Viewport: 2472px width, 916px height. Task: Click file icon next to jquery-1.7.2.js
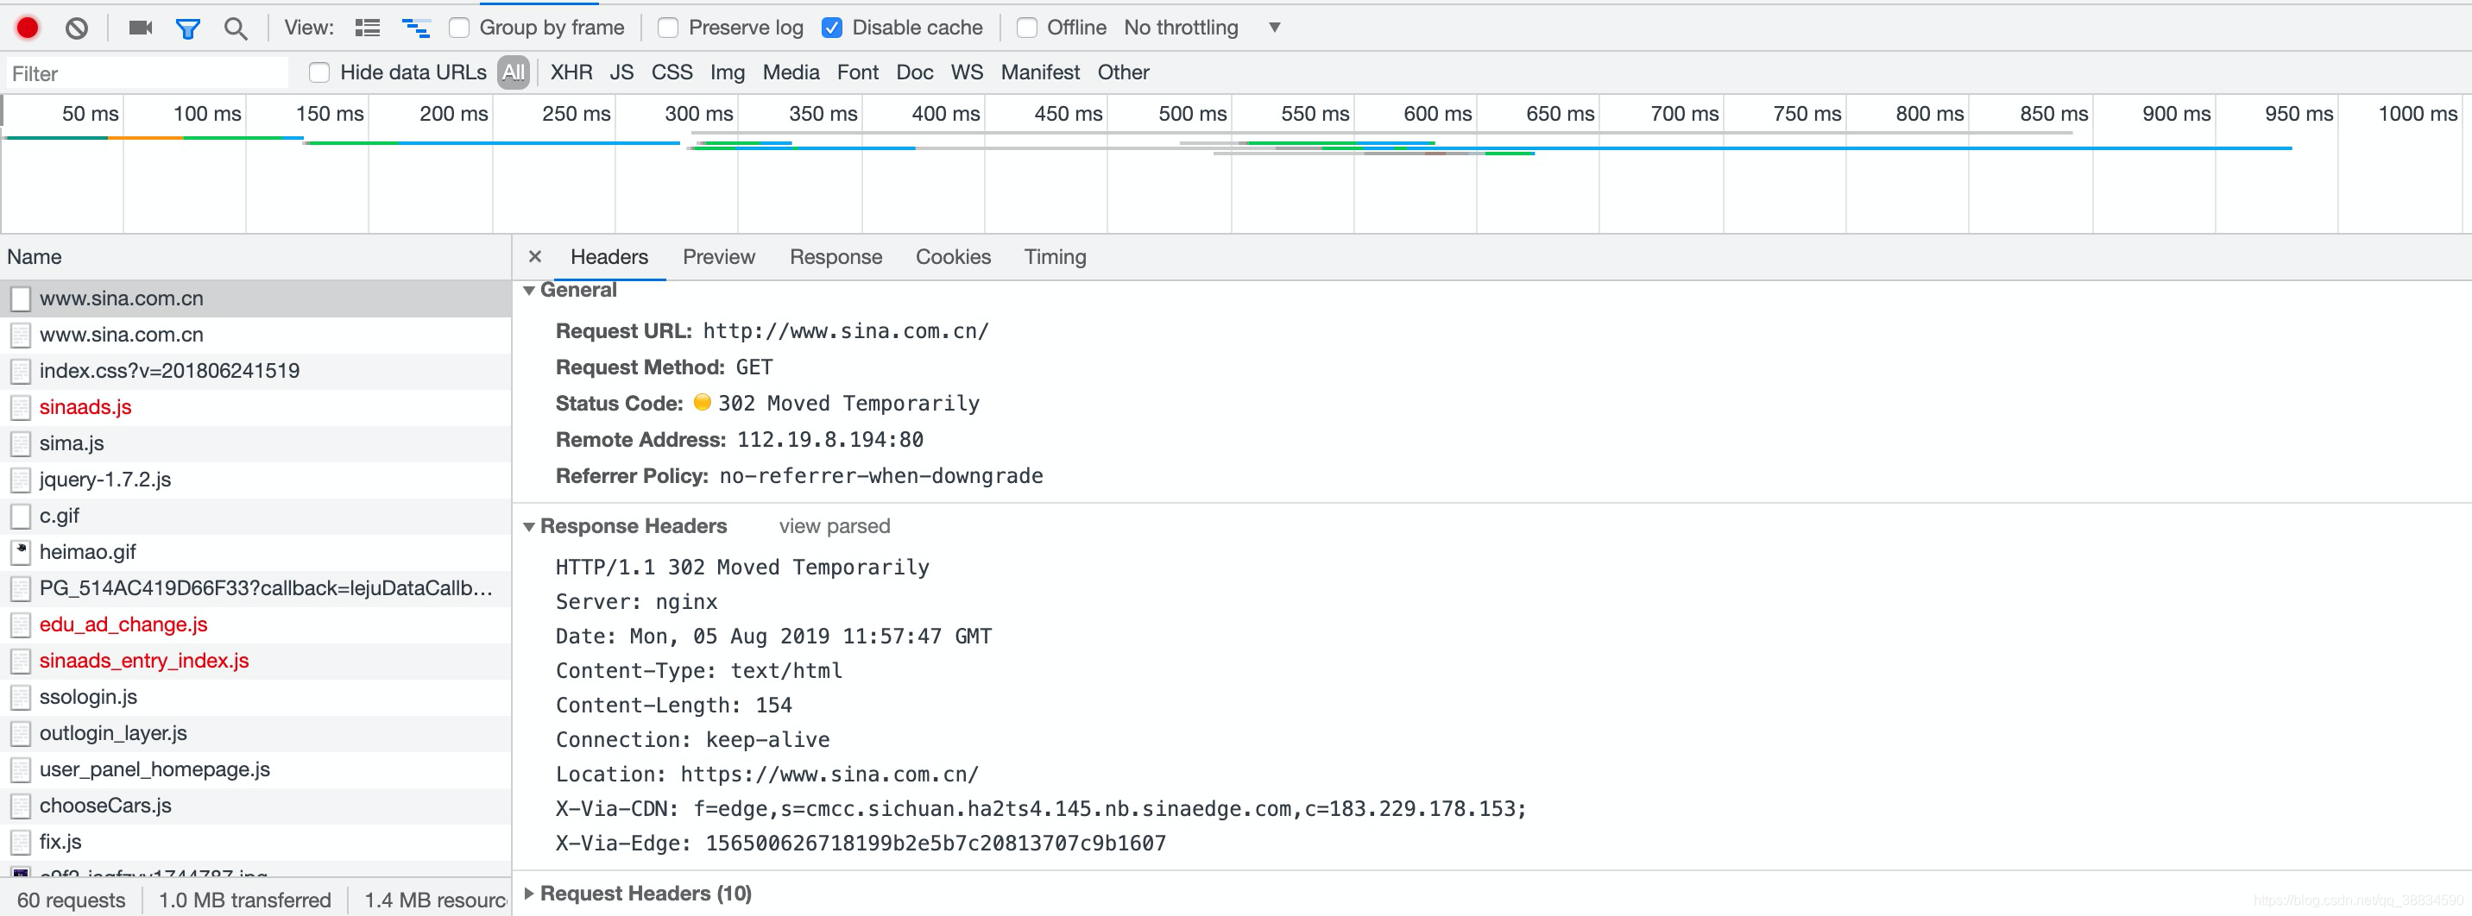(x=20, y=480)
